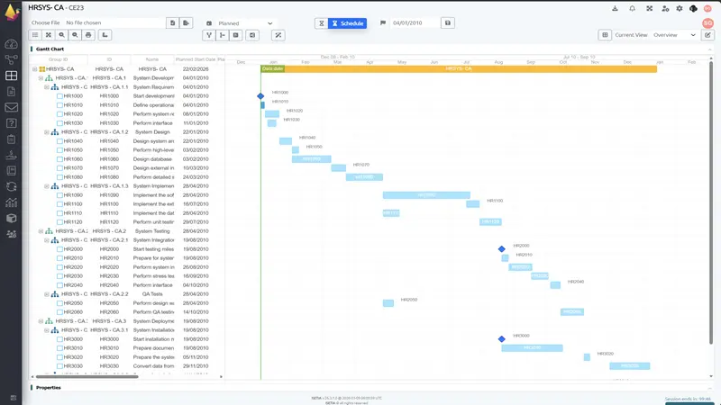Open the notifications bell icon
Image resolution: width=721 pixels, height=405 pixels.
[633, 8]
